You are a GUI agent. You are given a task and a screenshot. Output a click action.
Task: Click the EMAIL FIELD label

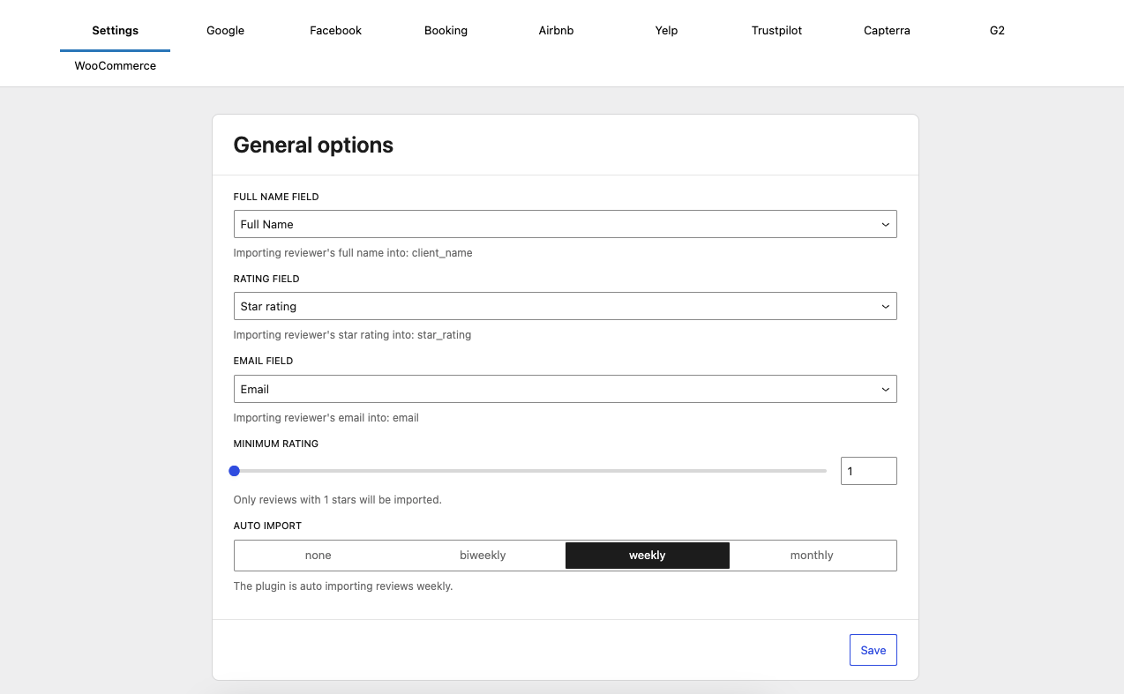click(x=263, y=361)
